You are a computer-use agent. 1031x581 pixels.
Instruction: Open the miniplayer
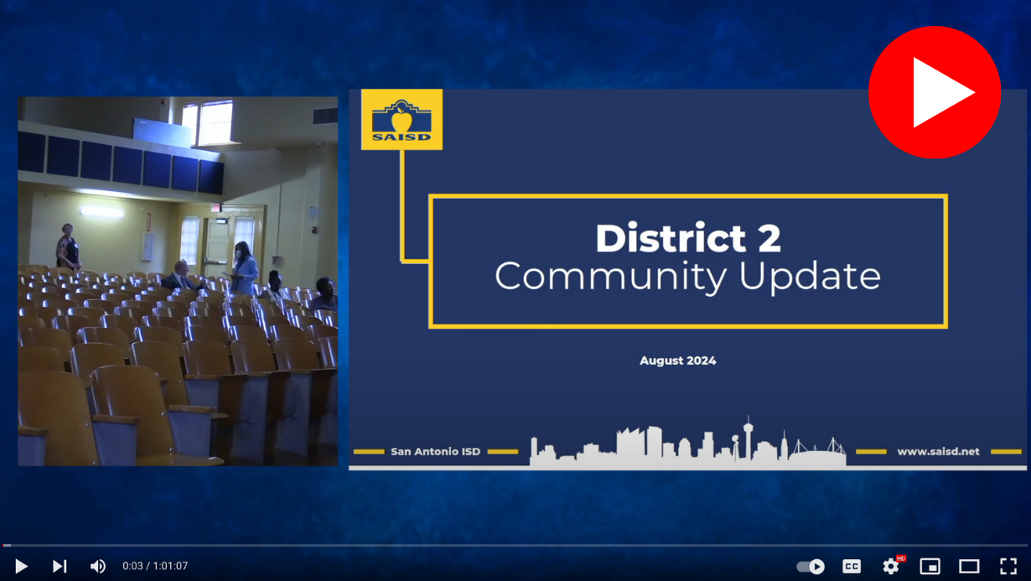[930, 567]
